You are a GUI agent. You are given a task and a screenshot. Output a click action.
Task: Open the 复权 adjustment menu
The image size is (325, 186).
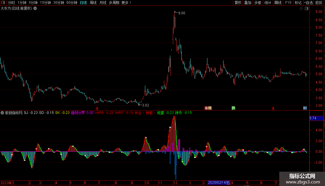[x=238, y=3]
